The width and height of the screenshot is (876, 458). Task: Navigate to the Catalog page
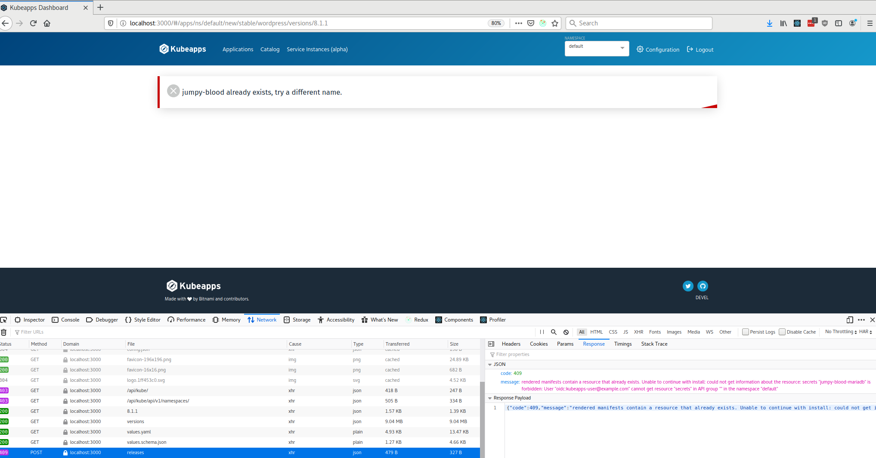click(270, 49)
